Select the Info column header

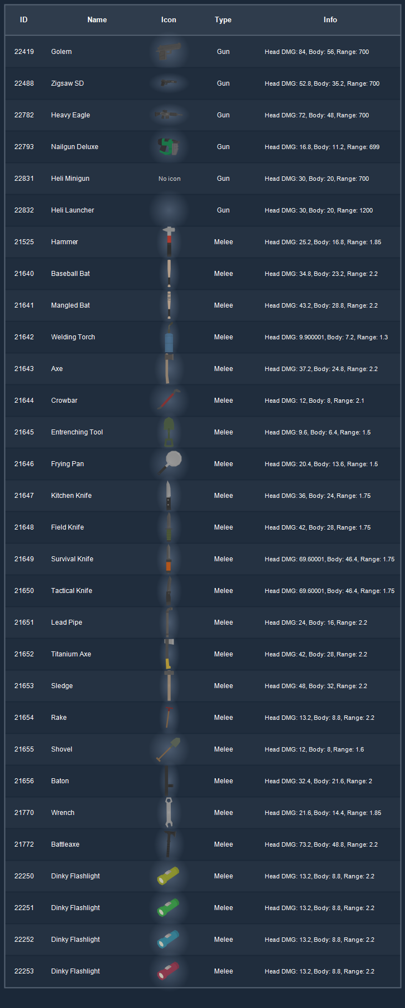pyautogui.click(x=330, y=19)
